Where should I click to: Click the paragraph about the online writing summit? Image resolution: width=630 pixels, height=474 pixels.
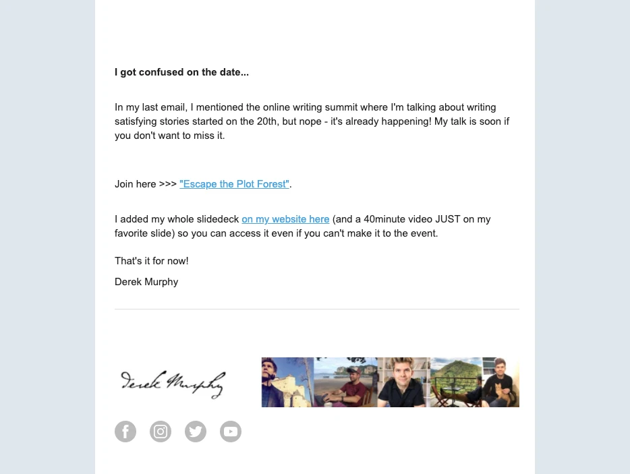pyautogui.click(x=312, y=121)
